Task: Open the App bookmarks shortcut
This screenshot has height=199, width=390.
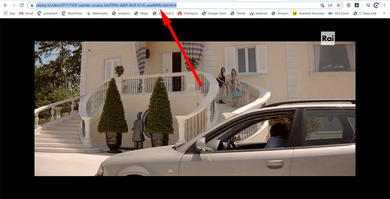Action: pyautogui.click(x=9, y=14)
